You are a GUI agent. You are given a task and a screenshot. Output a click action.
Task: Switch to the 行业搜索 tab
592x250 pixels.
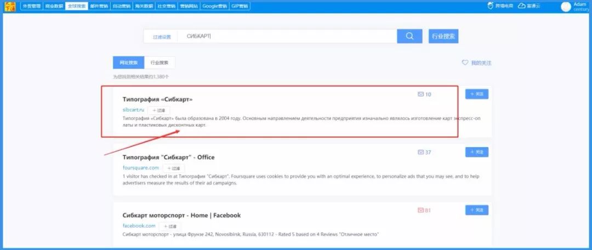click(x=160, y=62)
